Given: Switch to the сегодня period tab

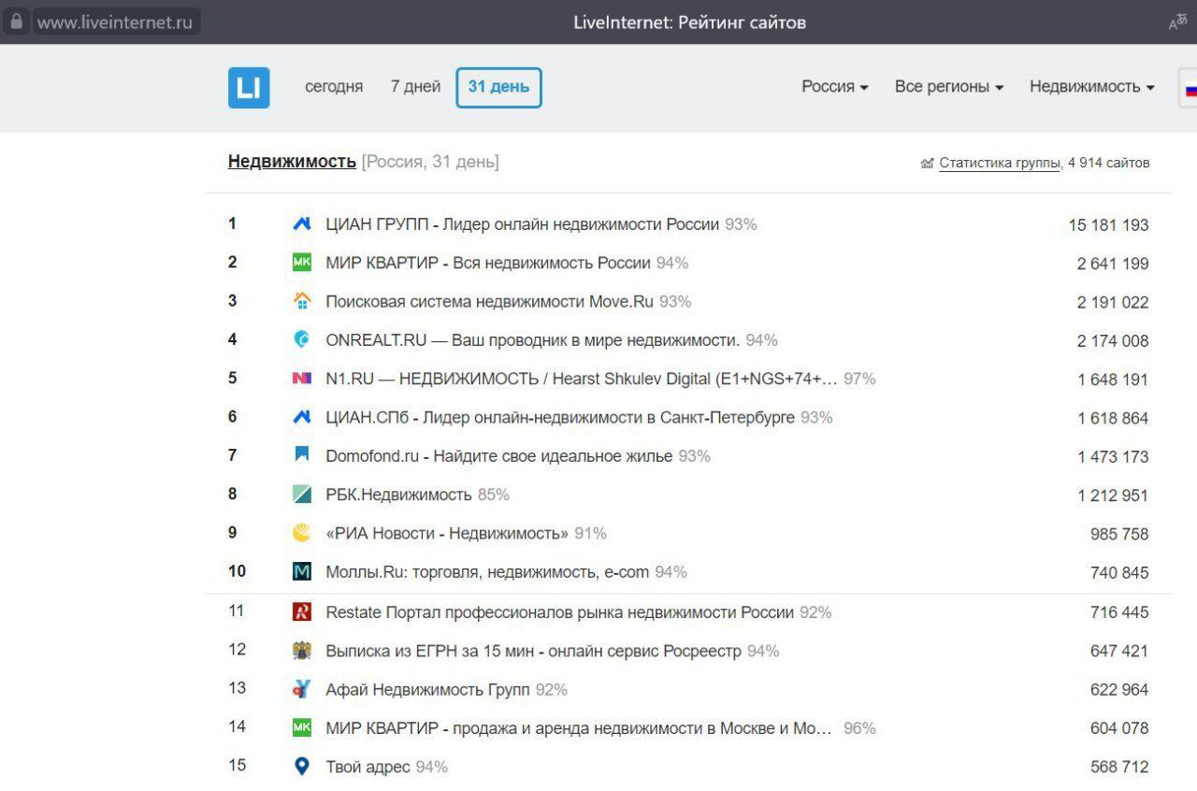Looking at the screenshot, I should (x=334, y=87).
